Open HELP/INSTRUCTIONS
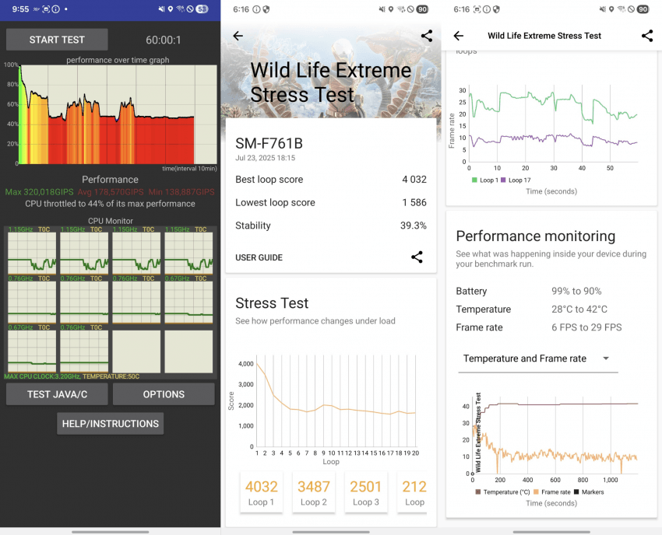Screen dimensions: 662x535 (x=110, y=424)
